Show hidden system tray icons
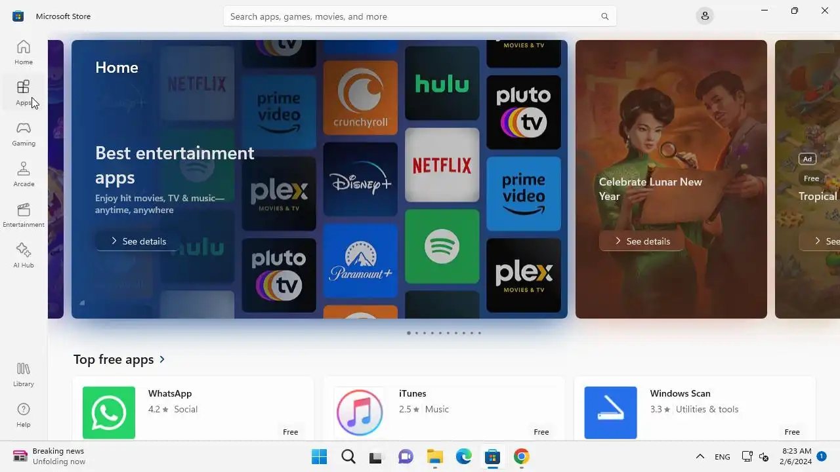The width and height of the screenshot is (840, 472). coord(700,456)
